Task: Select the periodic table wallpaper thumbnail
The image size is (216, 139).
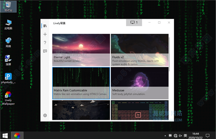Action: (x=140, y=110)
